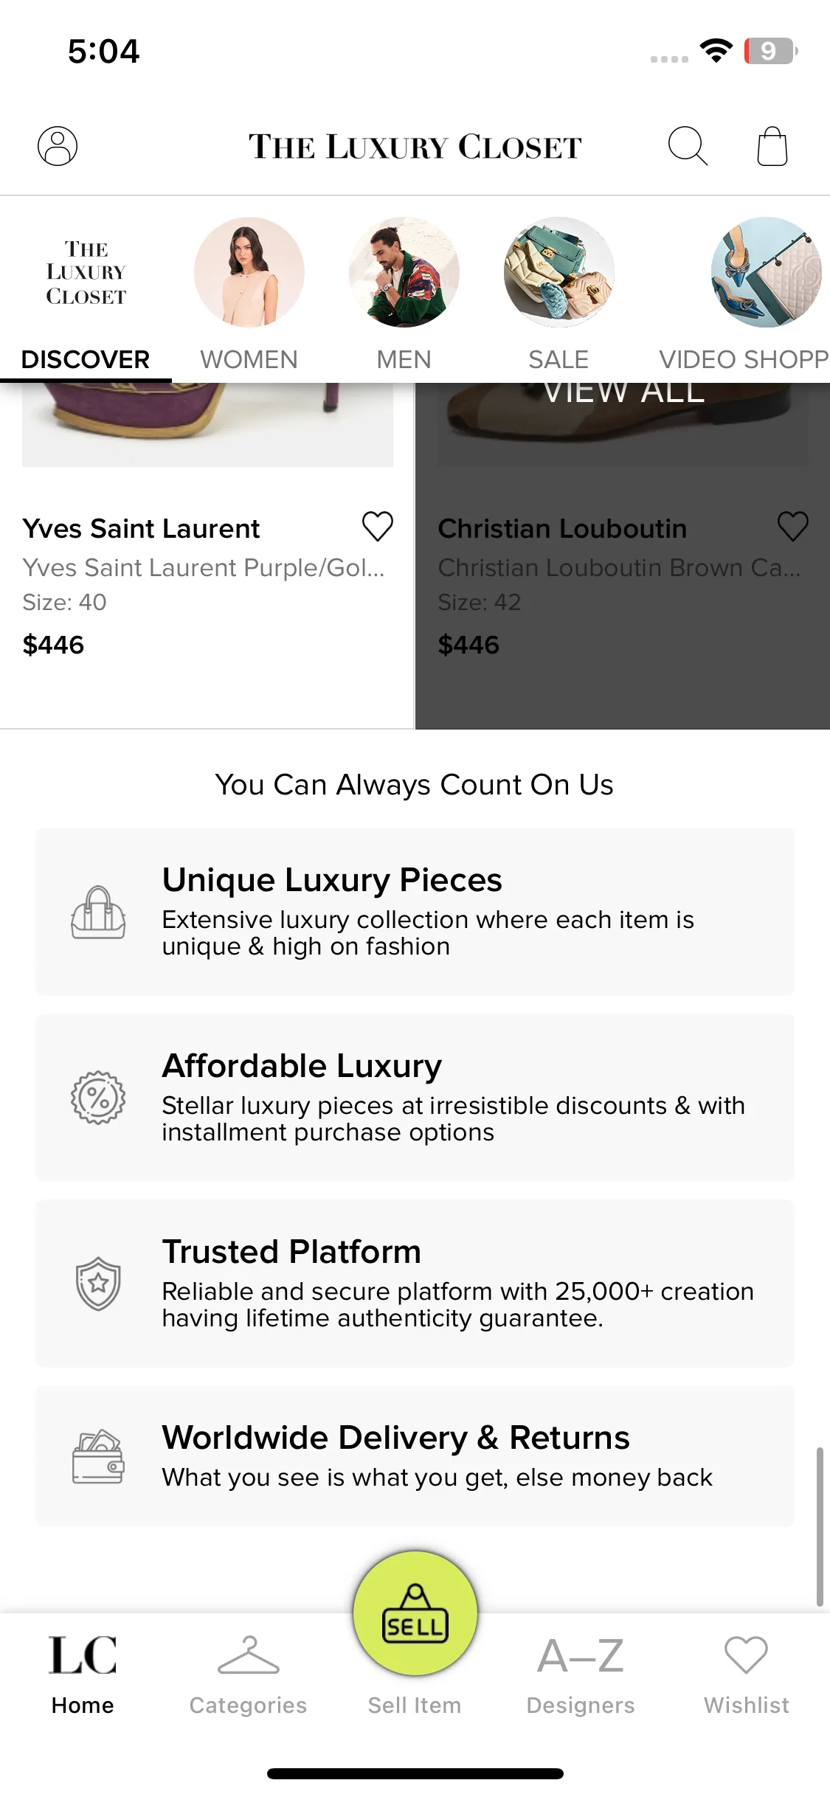Screen dimensions: 830x1797
Task: Tap the Trusted Platform card
Action: 415,1284
